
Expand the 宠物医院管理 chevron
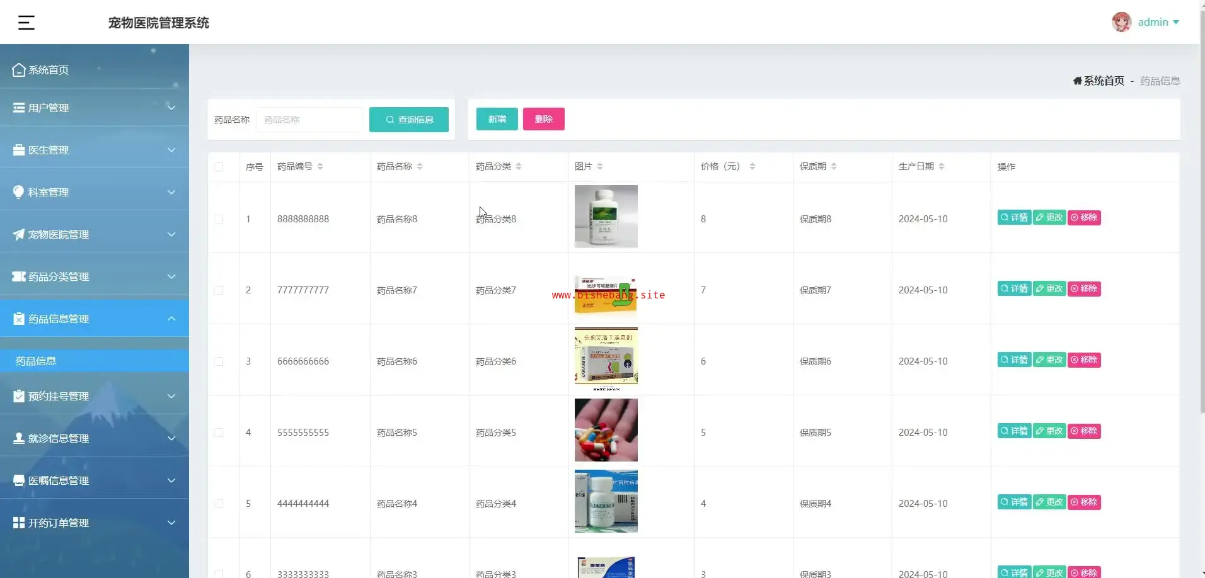click(171, 234)
